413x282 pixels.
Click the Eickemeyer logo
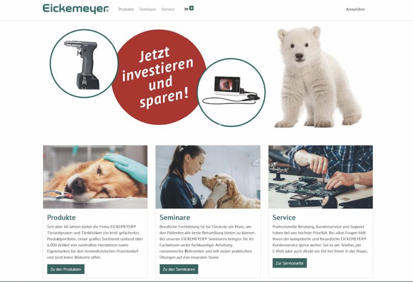click(76, 9)
